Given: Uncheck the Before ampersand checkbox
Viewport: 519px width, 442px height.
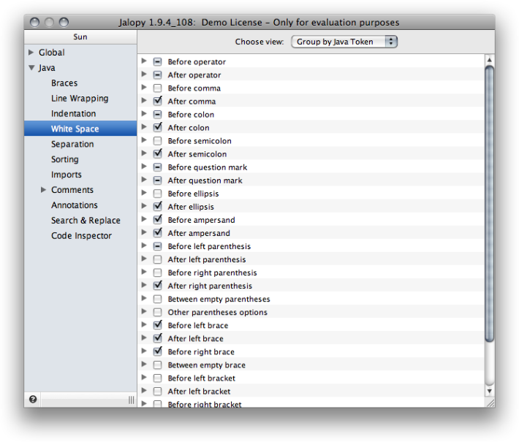Looking at the screenshot, I should point(158,220).
